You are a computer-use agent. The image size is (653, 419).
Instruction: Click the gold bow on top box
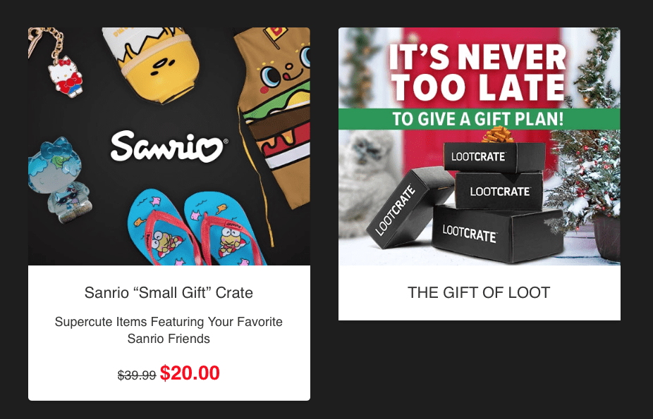coord(498,135)
